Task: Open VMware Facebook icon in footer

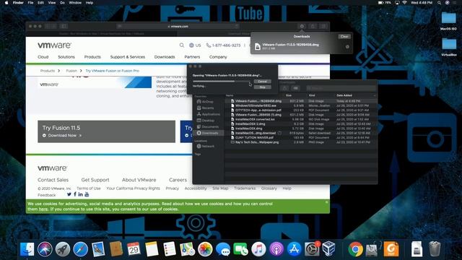Action: 75,194
